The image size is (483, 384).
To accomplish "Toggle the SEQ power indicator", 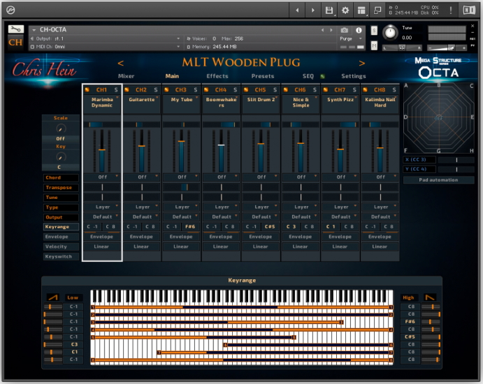I will (x=322, y=76).
